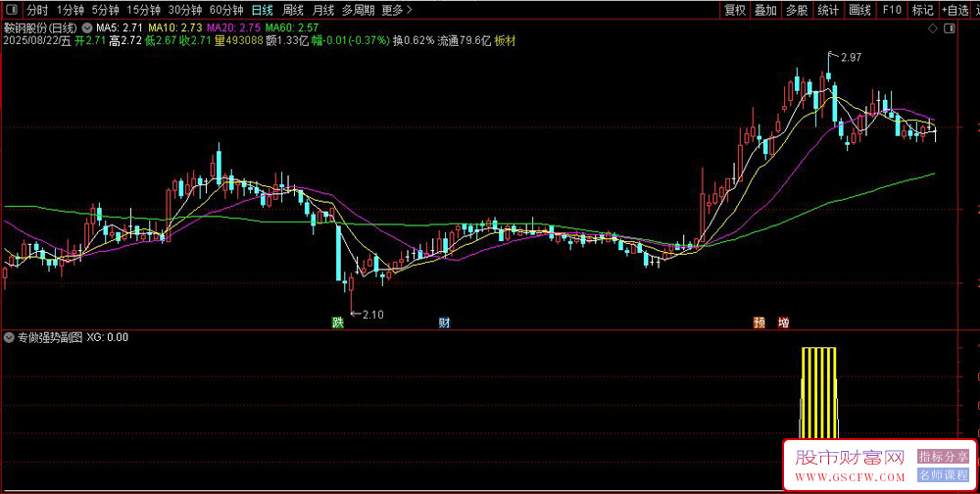This screenshot has width=980, height=494.
Task: Click the 幅-0.01(-0.37%) change value
Action: [350, 40]
